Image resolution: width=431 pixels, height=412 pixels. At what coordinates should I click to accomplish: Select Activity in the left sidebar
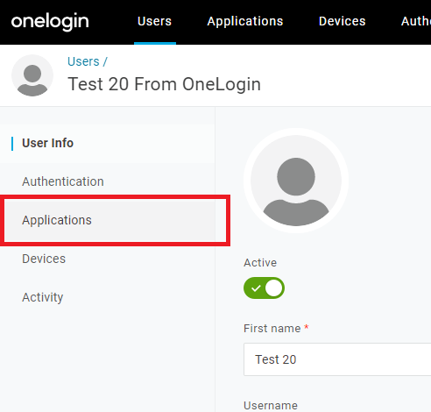point(43,297)
